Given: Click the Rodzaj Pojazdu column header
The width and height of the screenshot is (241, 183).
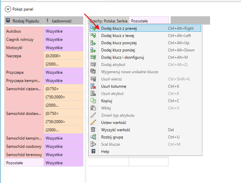Looking at the screenshot, I should click(24, 21).
